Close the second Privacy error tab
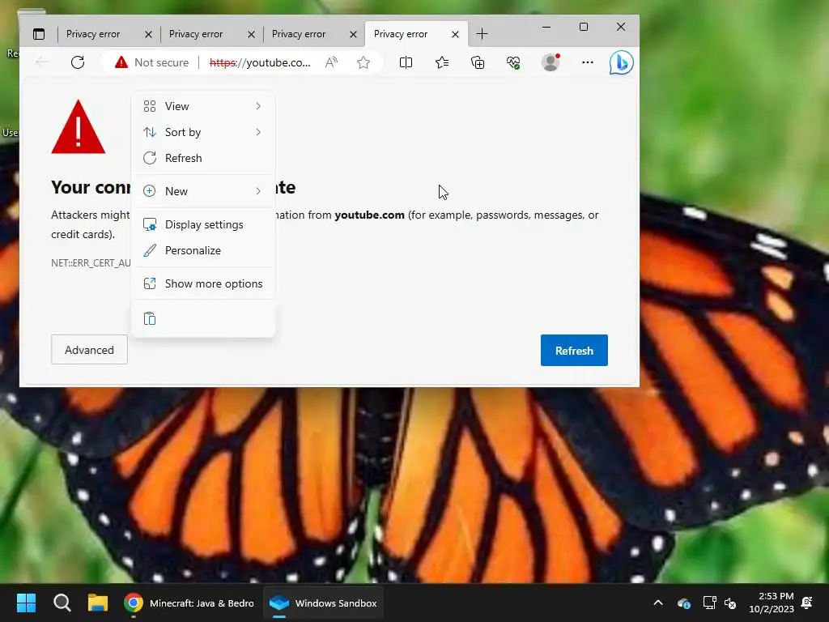 pyautogui.click(x=251, y=34)
